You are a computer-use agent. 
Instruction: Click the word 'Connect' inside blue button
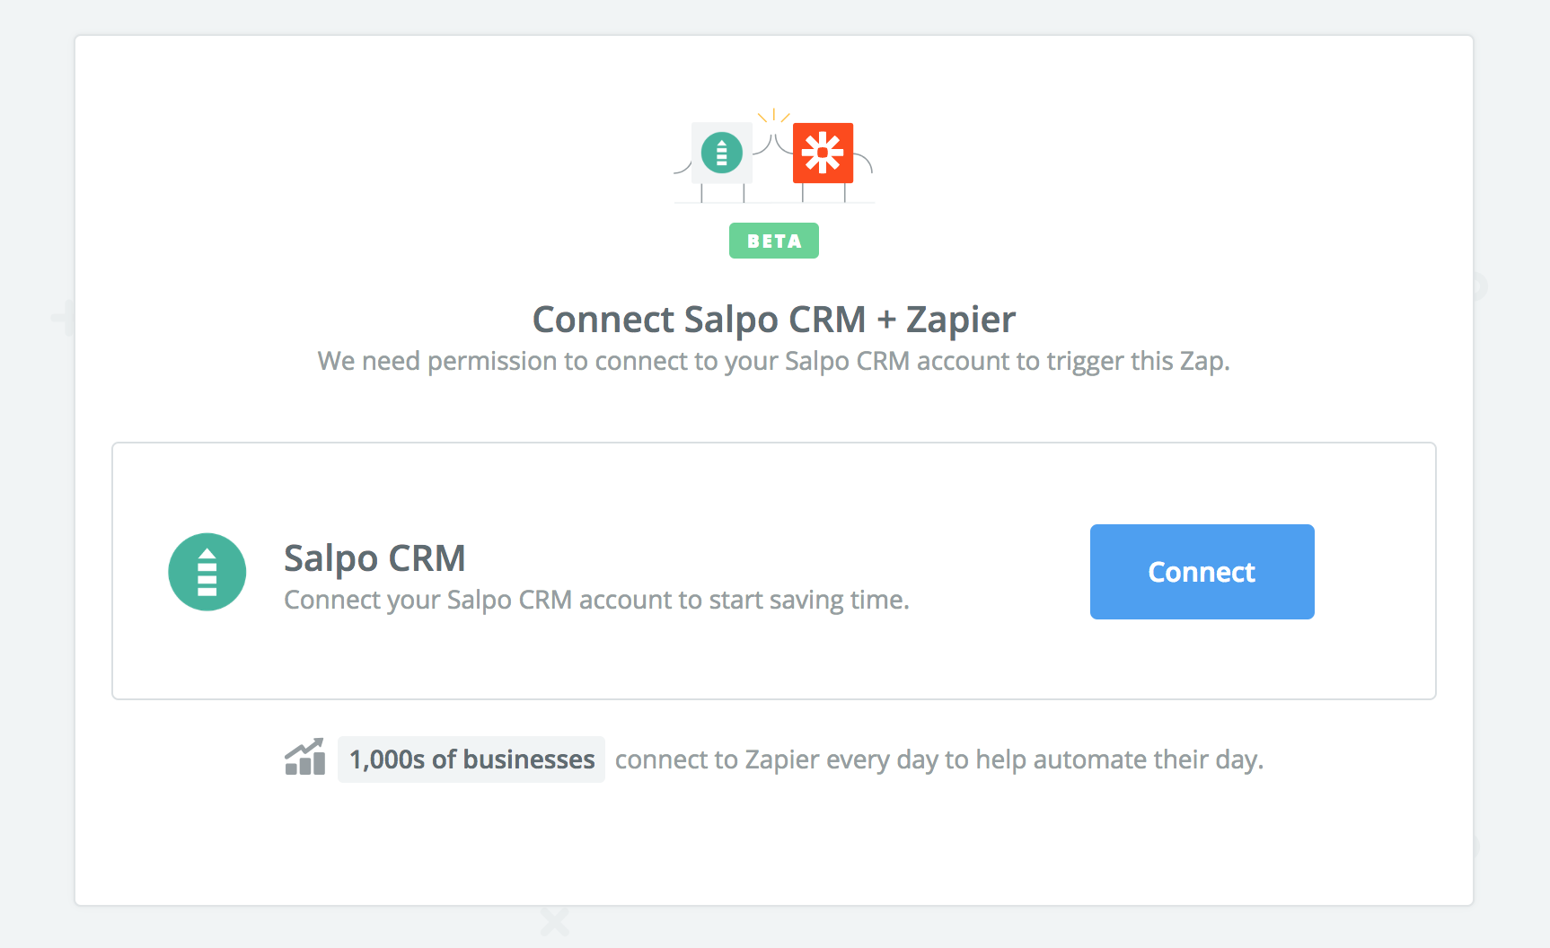[1202, 572]
